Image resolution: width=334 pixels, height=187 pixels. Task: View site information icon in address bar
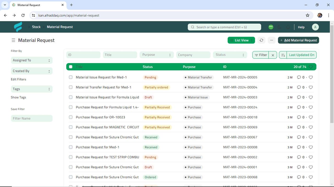click(33, 15)
